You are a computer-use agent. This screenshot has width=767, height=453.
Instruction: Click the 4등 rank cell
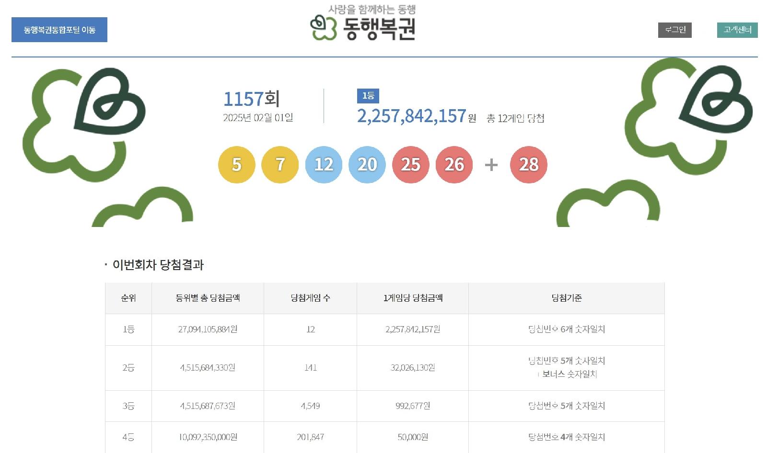coord(128,437)
